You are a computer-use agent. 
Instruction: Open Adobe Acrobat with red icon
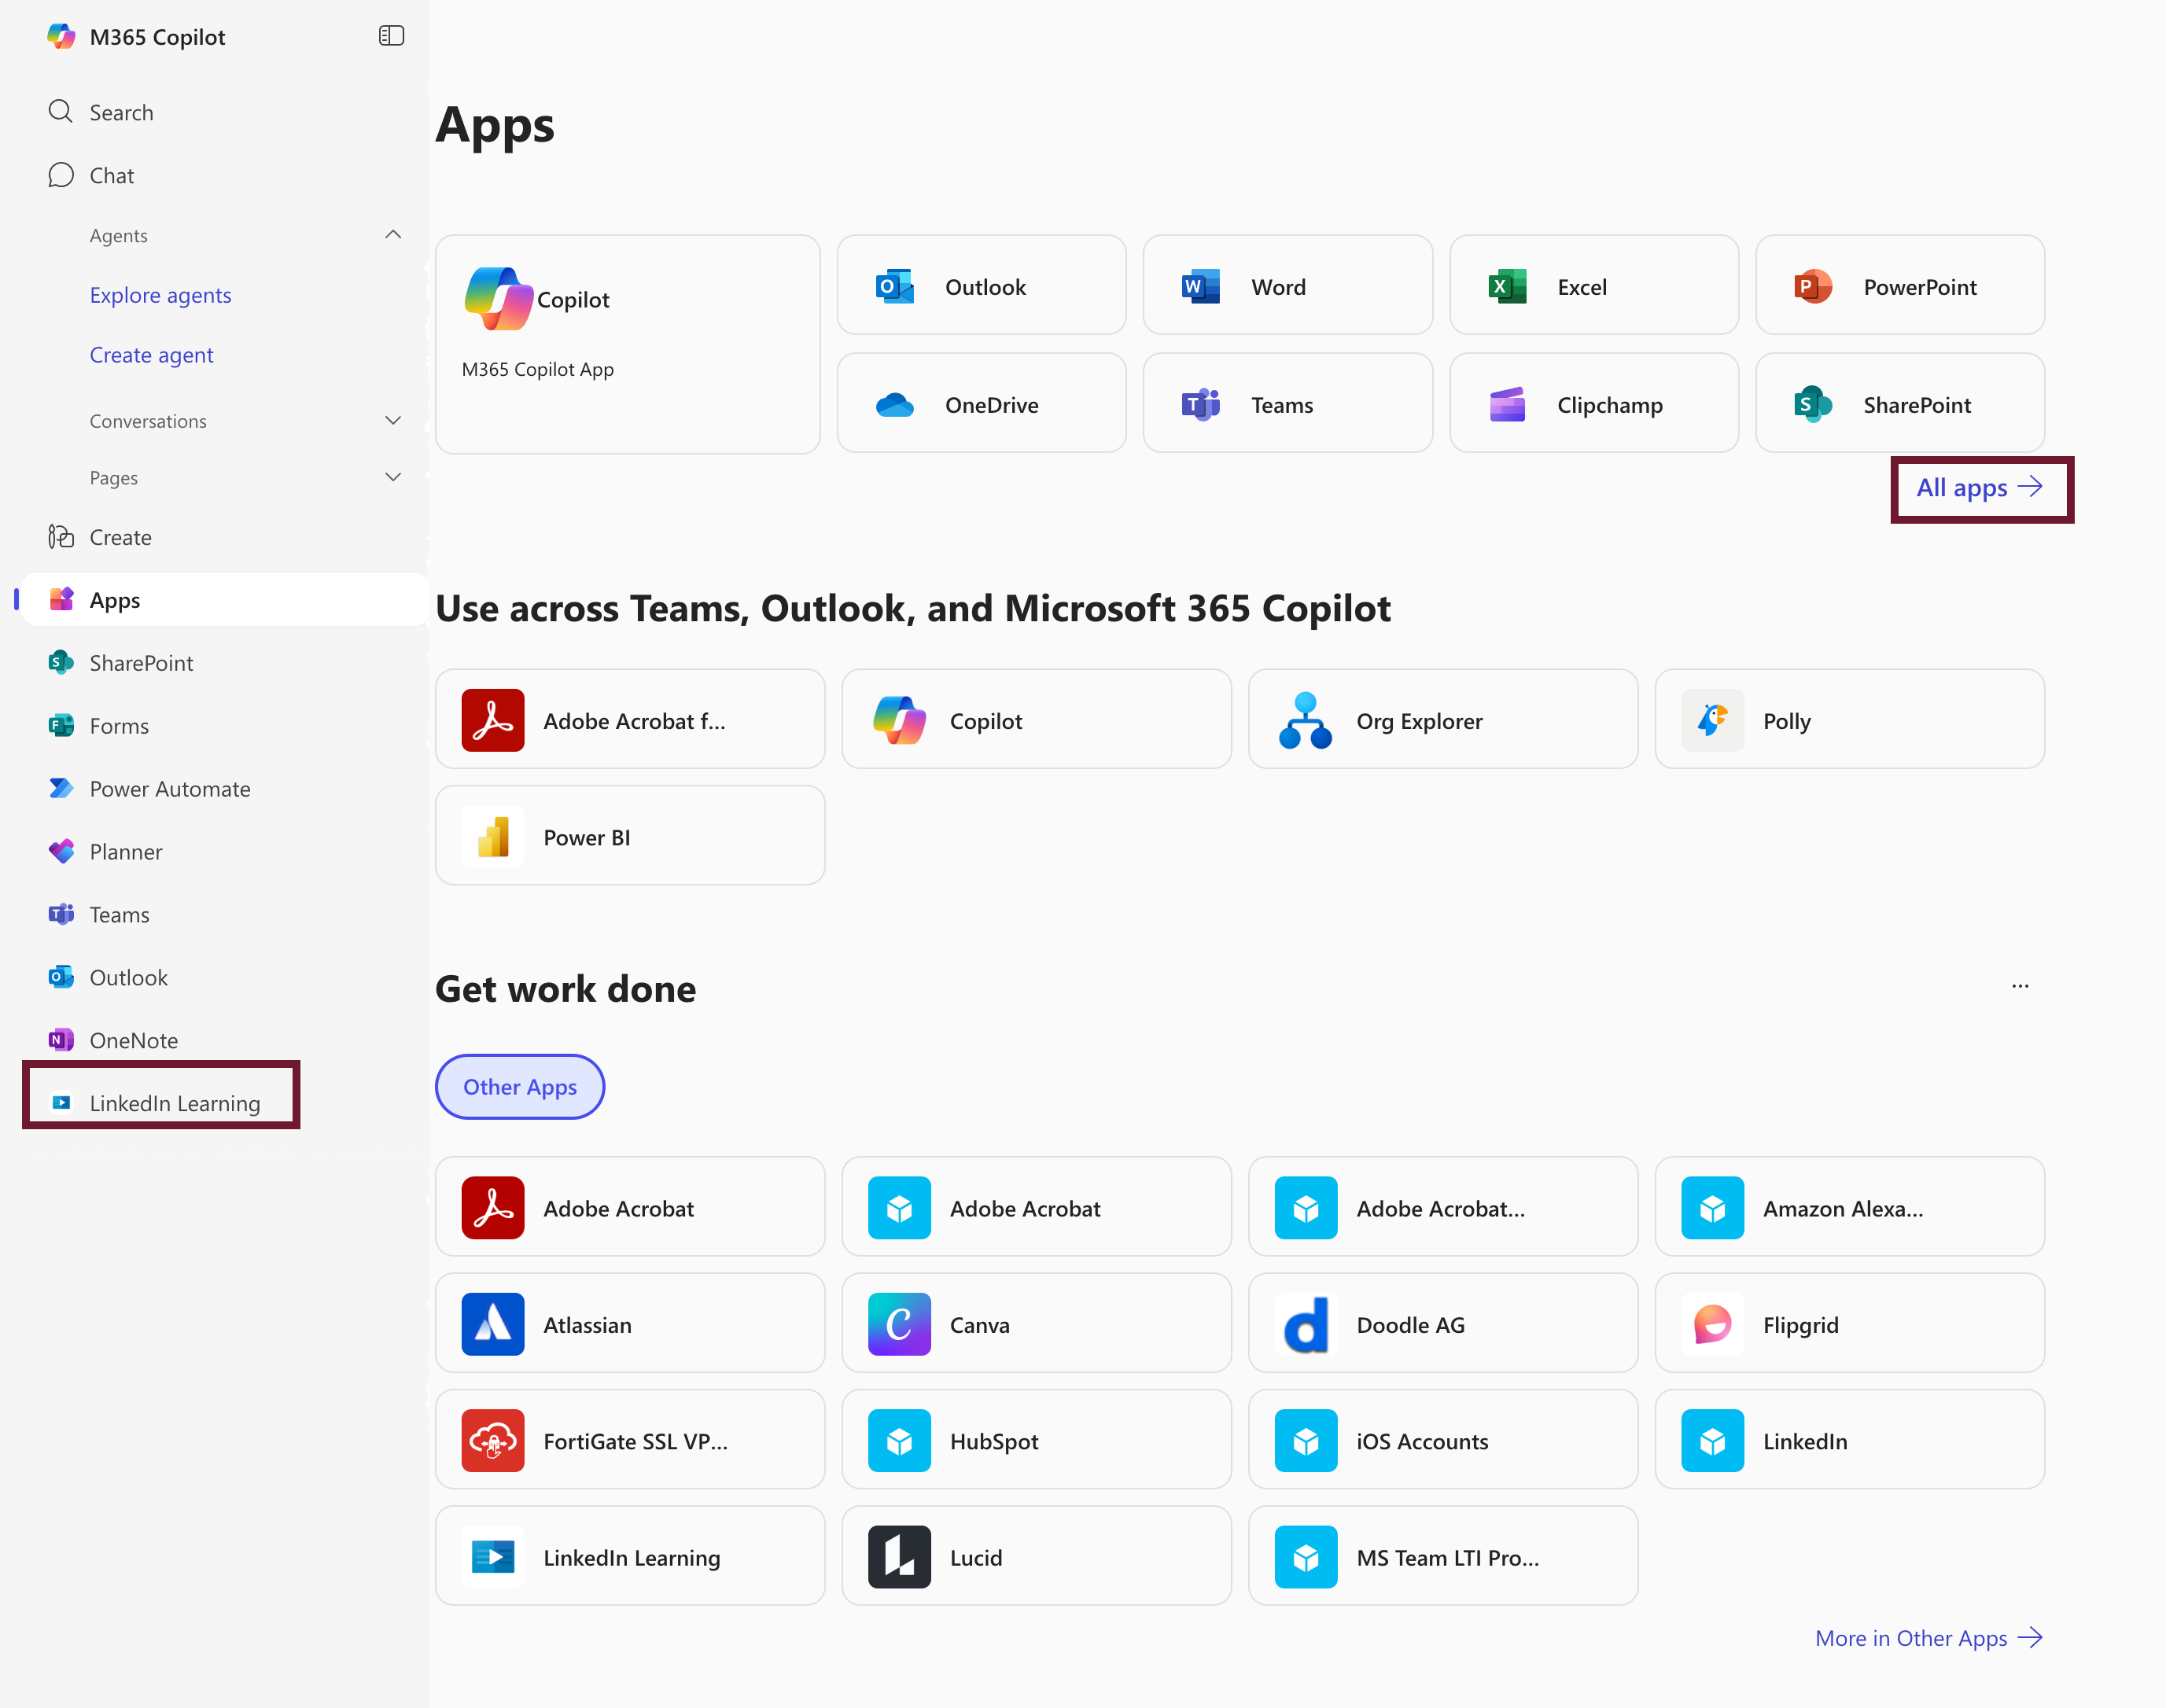coord(630,1207)
